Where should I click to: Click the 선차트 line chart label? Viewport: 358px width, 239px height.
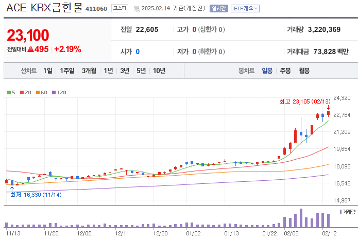[28, 71]
